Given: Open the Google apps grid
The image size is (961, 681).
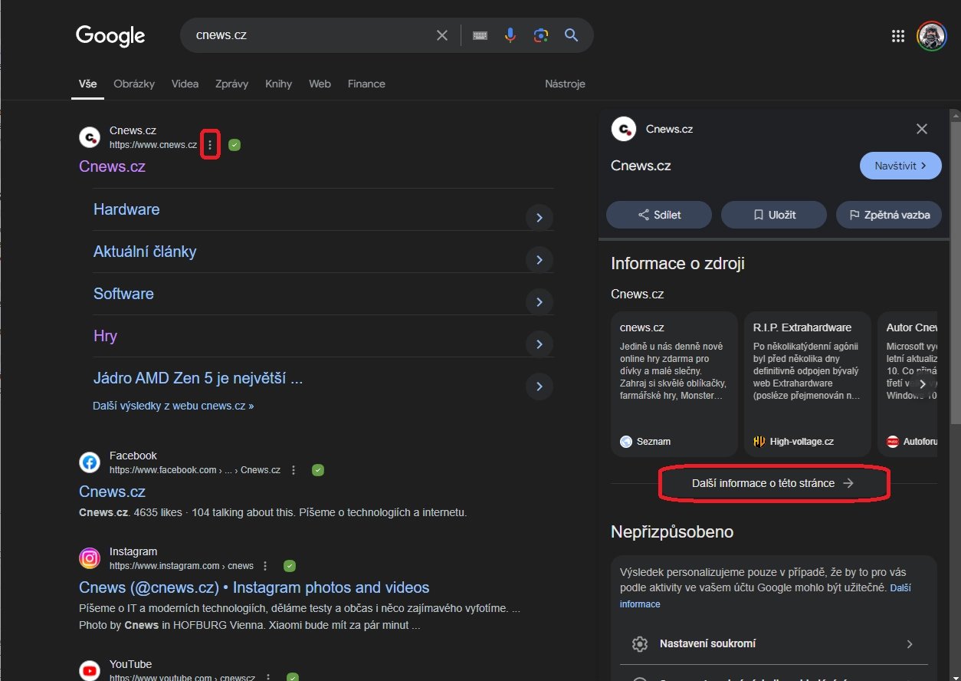Looking at the screenshot, I should [x=898, y=36].
